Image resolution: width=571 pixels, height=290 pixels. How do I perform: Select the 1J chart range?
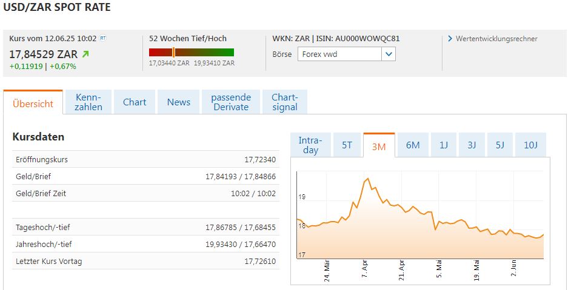click(444, 145)
